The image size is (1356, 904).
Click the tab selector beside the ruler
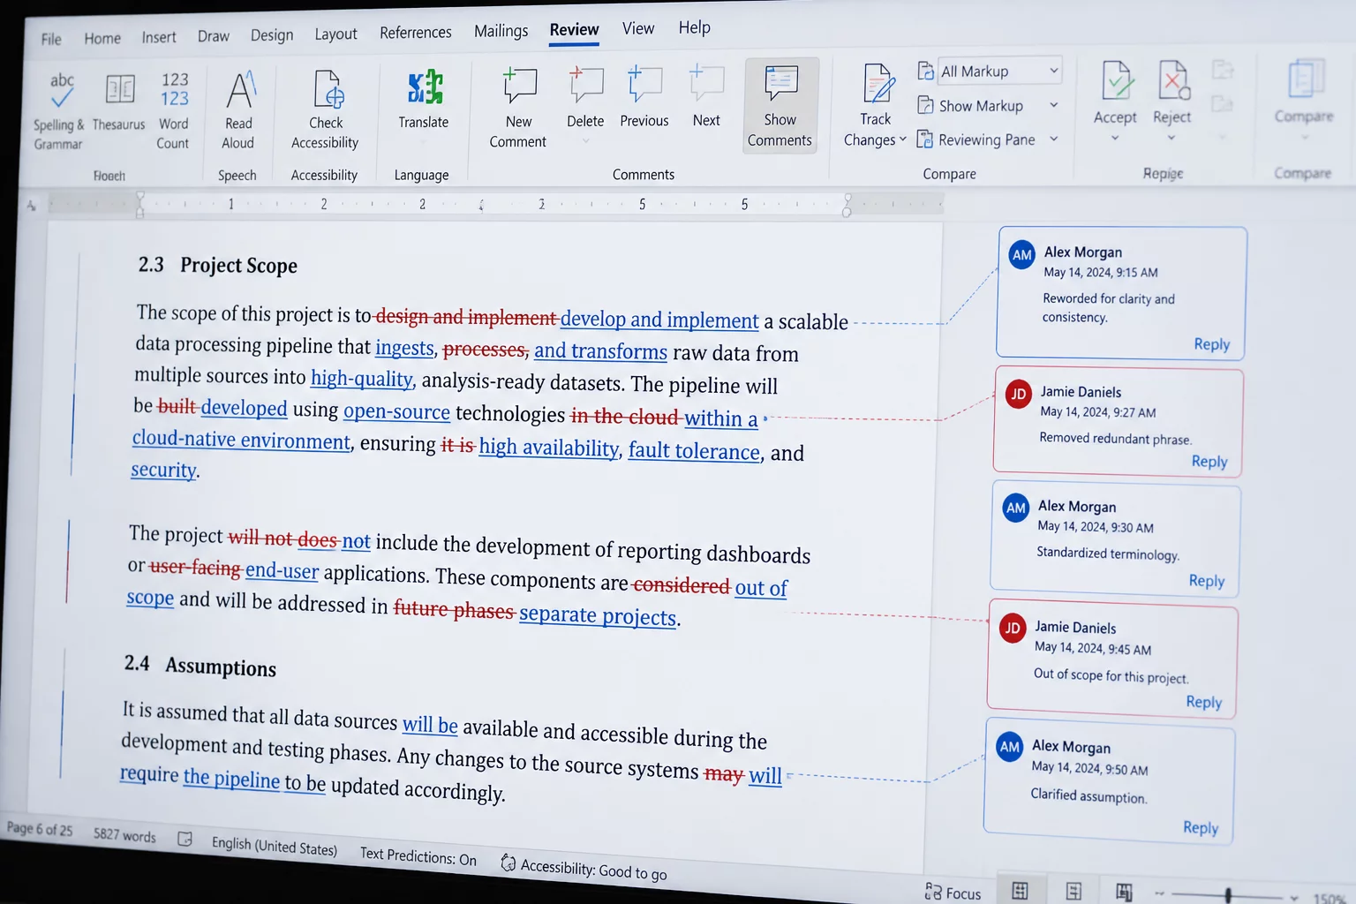[31, 207]
